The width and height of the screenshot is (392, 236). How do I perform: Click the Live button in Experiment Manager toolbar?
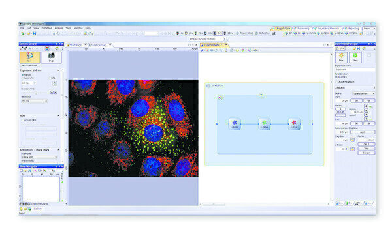tap(340, 48)
